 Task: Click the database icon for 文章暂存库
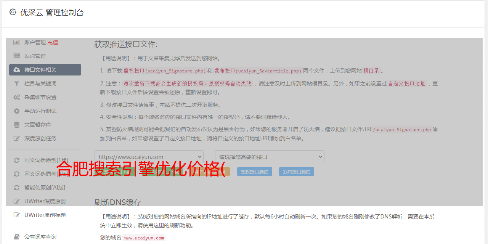click(x=17, y=125)
